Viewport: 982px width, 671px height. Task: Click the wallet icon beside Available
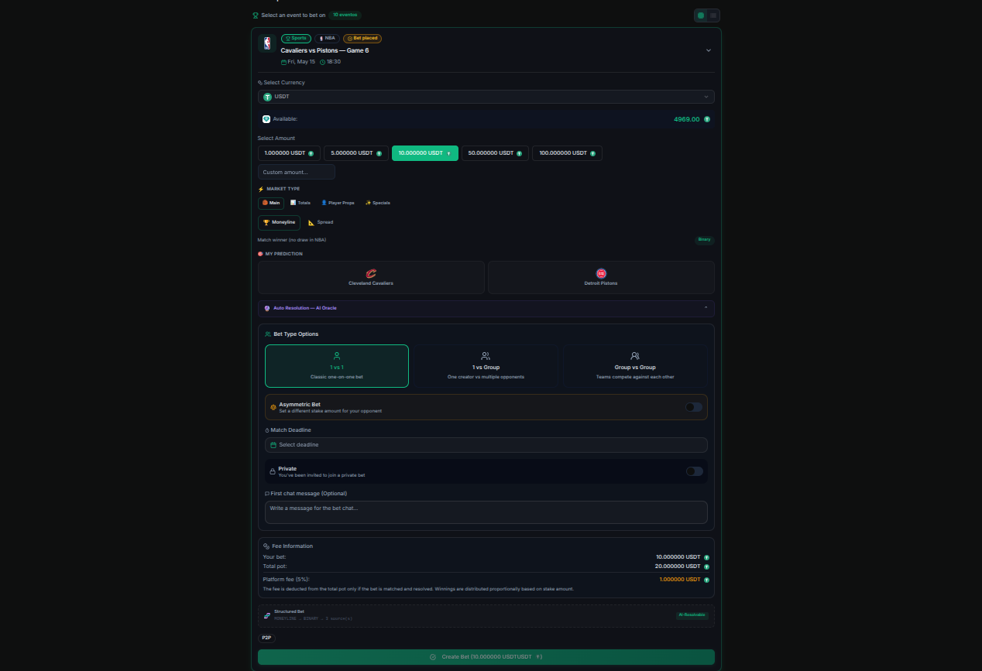pyautogui.click(x=266, y=119)
